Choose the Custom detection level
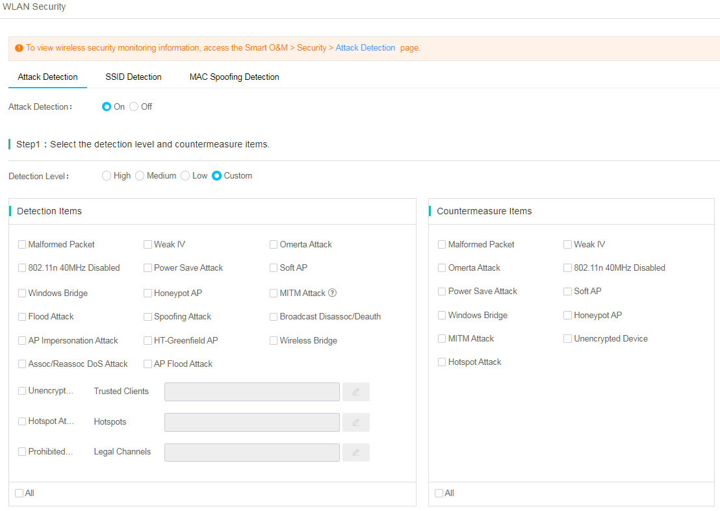This screenshot has width=720, height=511. [217, 176]
